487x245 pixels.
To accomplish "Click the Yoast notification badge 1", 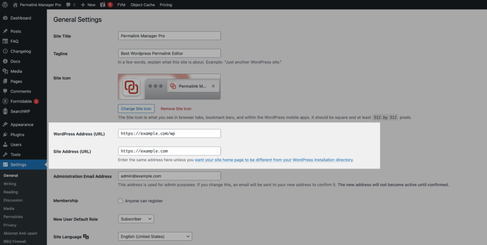I will [x=110, y=5].
